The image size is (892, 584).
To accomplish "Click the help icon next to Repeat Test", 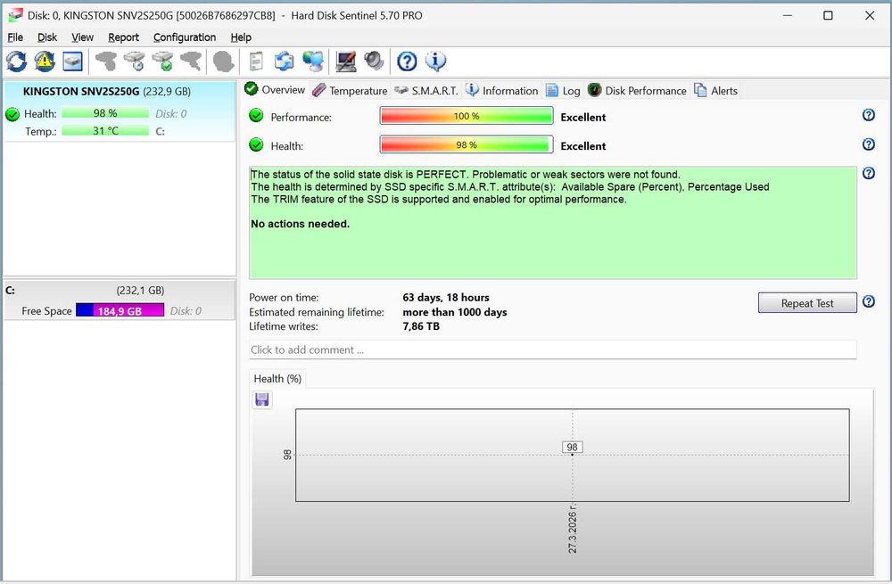I will (x=868, y=301).
